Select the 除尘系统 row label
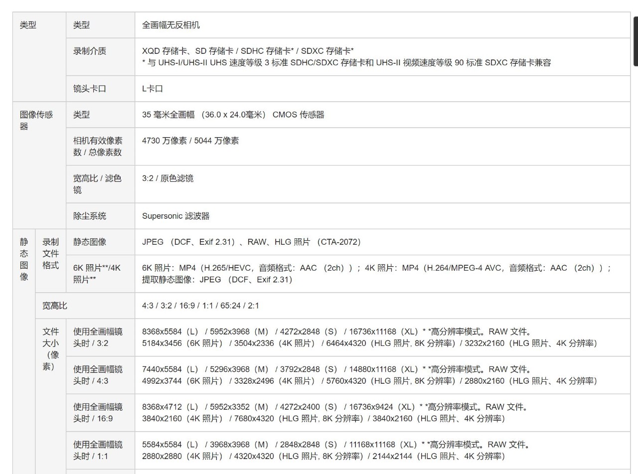 pyautogui.click(x=90, y=216)
